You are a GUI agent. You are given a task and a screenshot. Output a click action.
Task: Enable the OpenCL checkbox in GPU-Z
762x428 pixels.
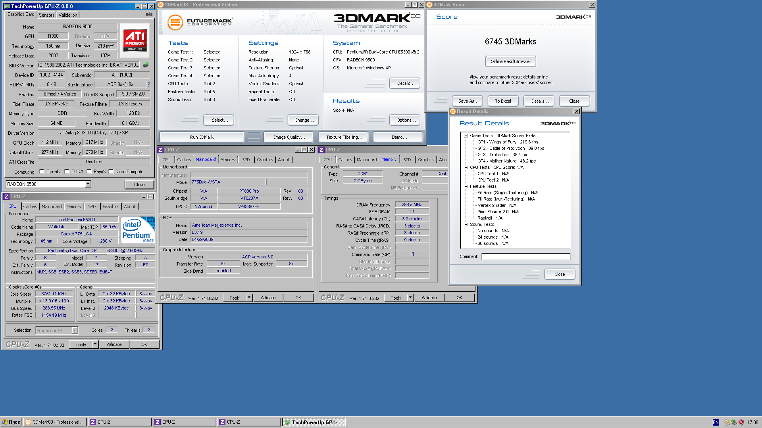point(42,172)
